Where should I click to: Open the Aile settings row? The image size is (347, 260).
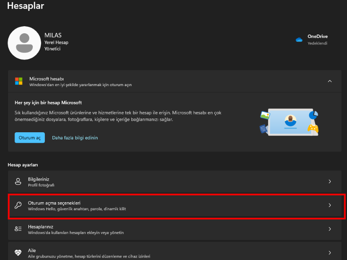click(175, 251)
